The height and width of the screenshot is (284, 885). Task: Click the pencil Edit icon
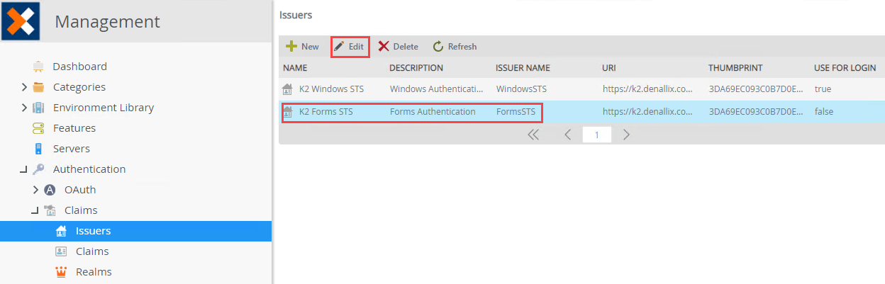(x=339, y=46)
